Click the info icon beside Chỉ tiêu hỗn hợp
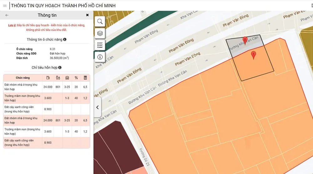Image resolution: width=313 pixels, height=174 pixels. (x=60, y=67)
